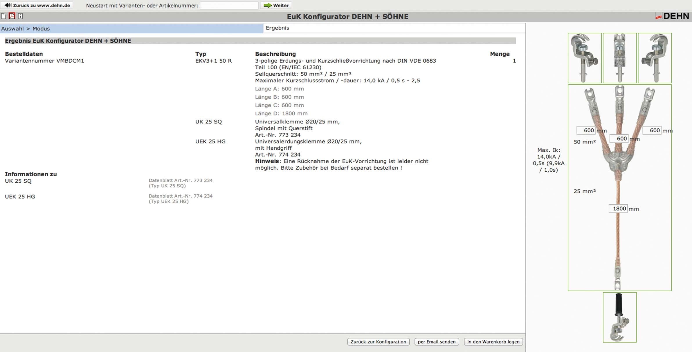Click the 1800 mm length D field

(618, 208)
